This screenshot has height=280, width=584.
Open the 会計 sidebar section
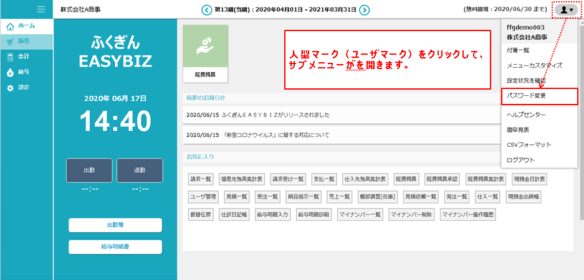26,57
